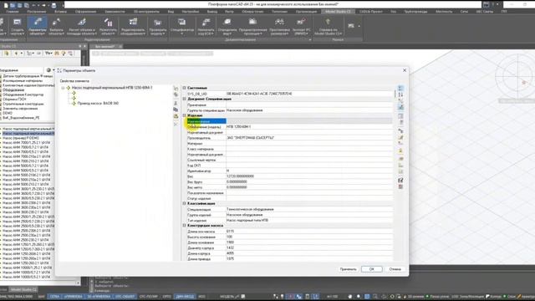This screenshot has width=535, height=301.
Task: Click the Вес property value
Action: tap(309, 176)
